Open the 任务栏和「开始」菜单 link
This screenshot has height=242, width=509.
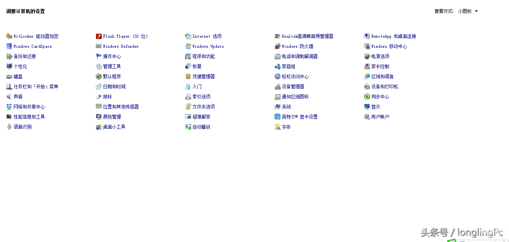(36, 87)
